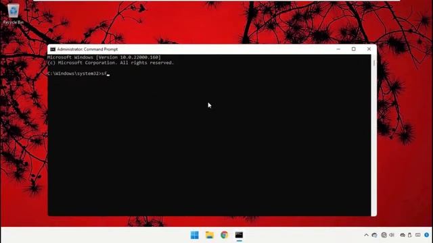Open the touch keyboard tray icon
Screen dimensions: 433x243
pyautogui.click(x=418, y=235)
